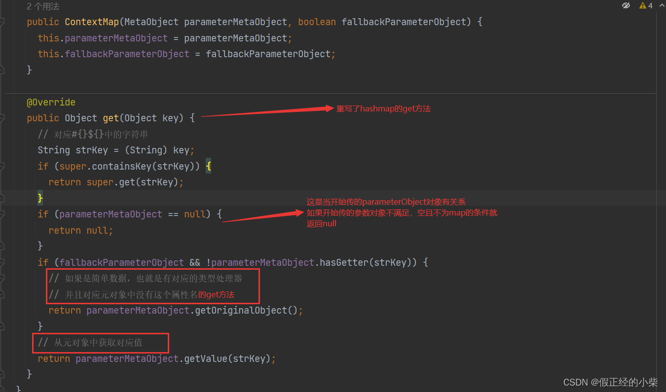The height and width of the screenshot is (392, 666).
Task: Click the '(String)' cast expression
Action: (x=147, y=150)
